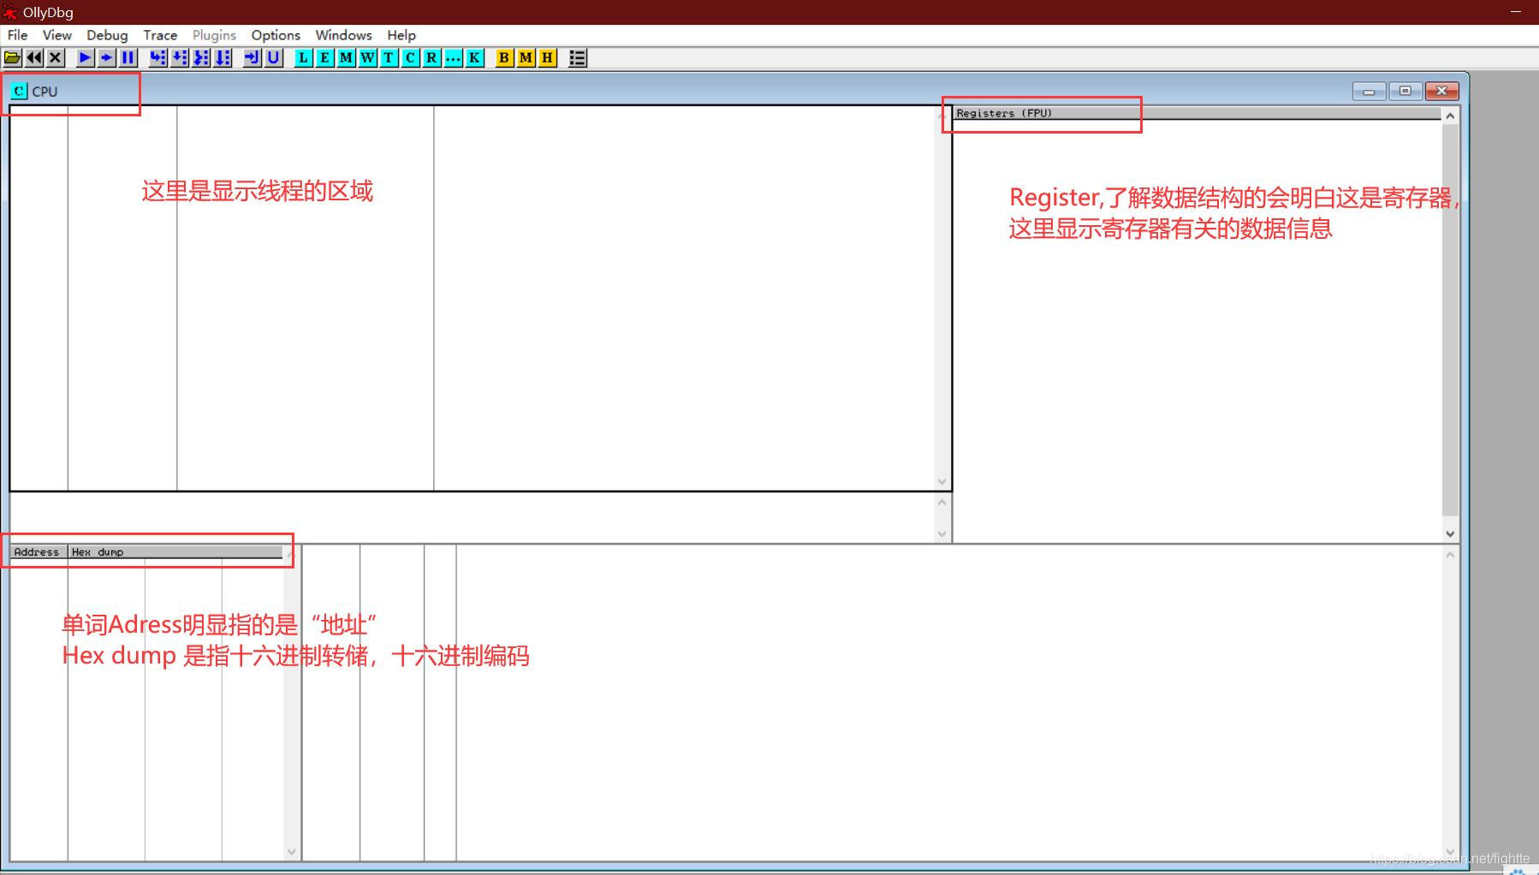
Task: Open Run trace with the dots icon
Action: 453,58
